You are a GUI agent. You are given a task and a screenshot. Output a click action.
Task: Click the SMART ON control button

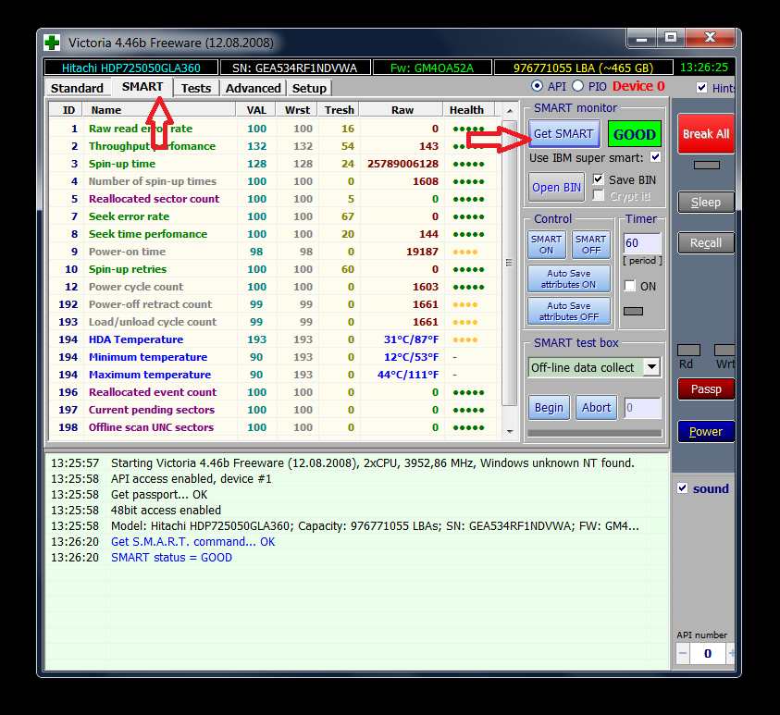coord(546,244)
